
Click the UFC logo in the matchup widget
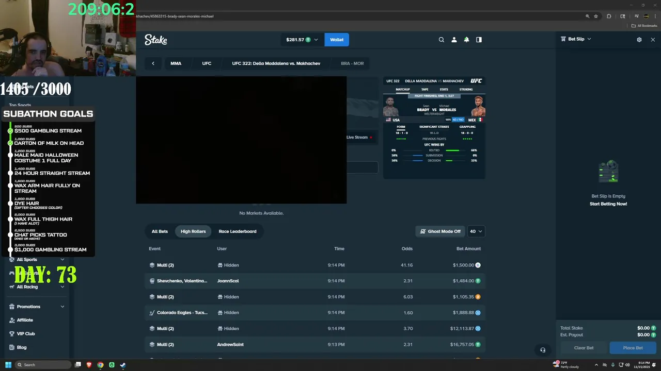(476, 81)
